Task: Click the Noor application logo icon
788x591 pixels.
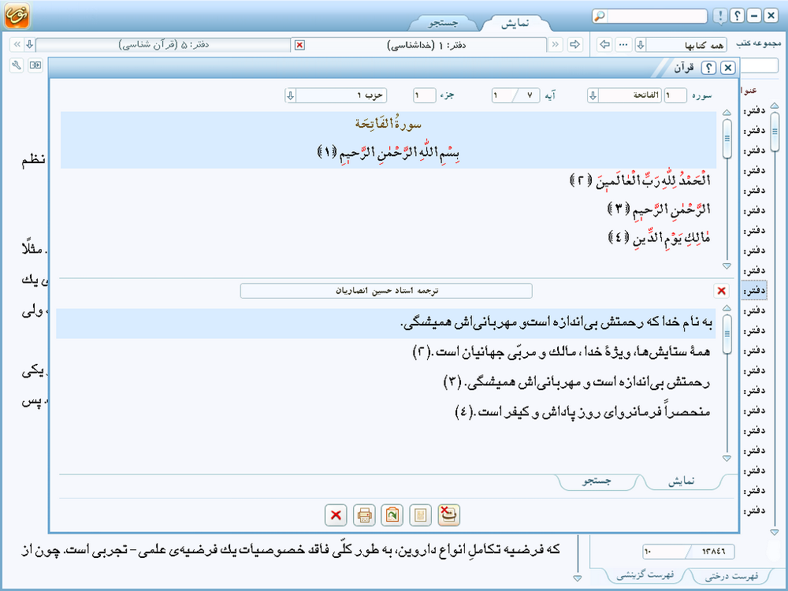Action: (17, 15)
